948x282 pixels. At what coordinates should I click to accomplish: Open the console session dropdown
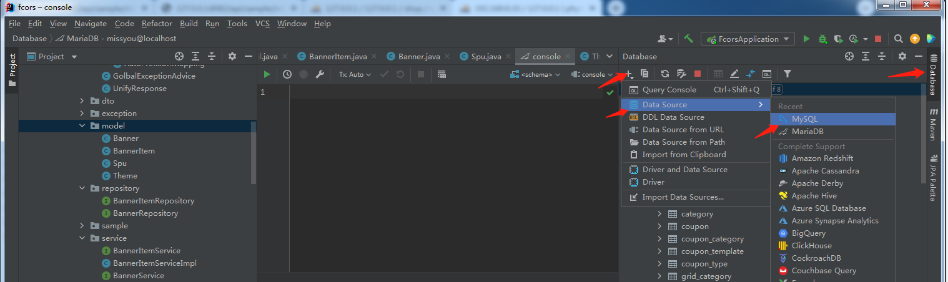[592, 74]
